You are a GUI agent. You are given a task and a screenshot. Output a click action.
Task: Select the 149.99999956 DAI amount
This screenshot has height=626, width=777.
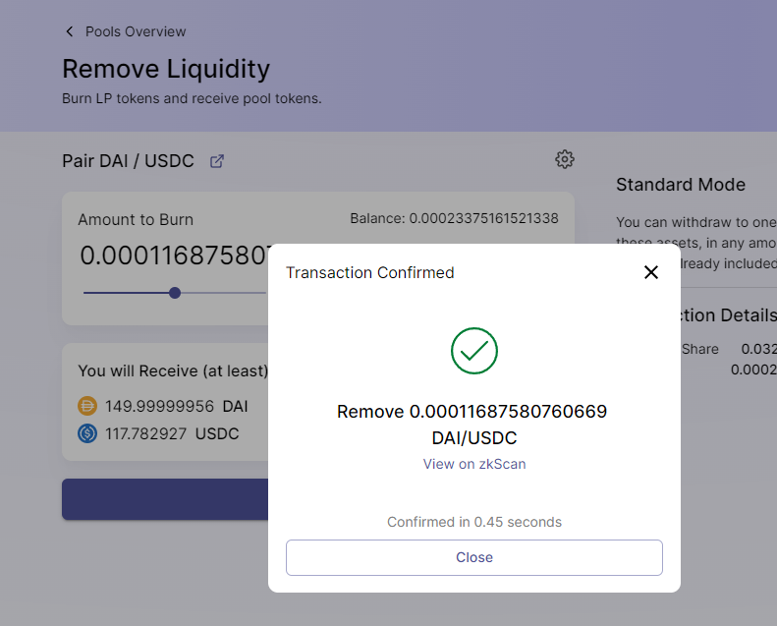point(176,407)
